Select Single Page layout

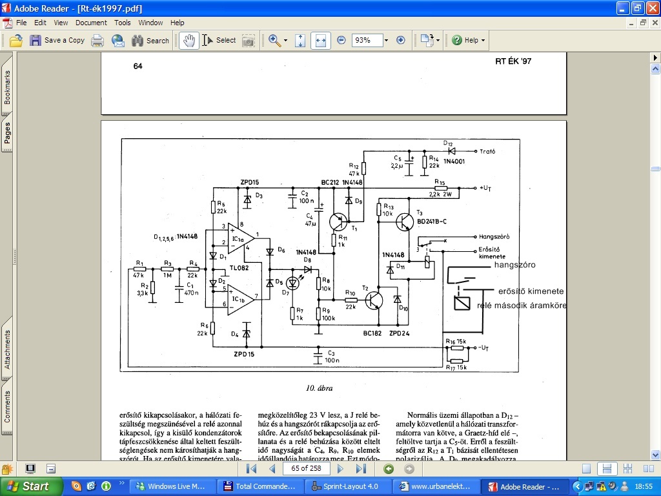point(586,469)
